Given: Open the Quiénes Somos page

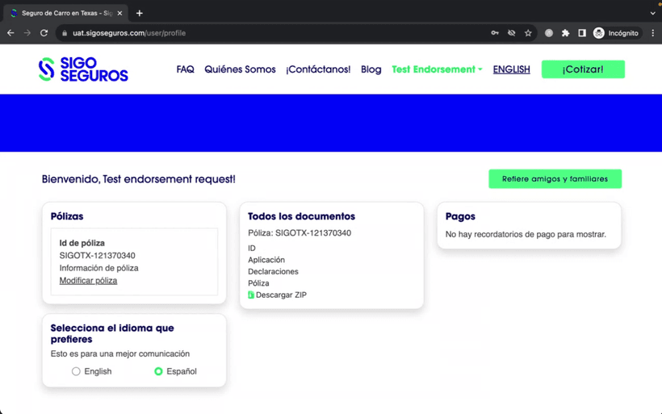Looking at the screenshot, I should coord(240,69).
